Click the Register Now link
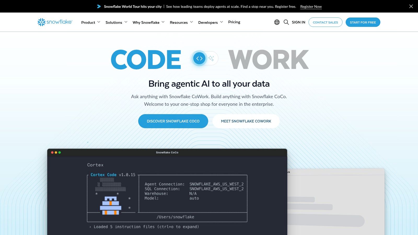The image size is (418, 235). 311,7
